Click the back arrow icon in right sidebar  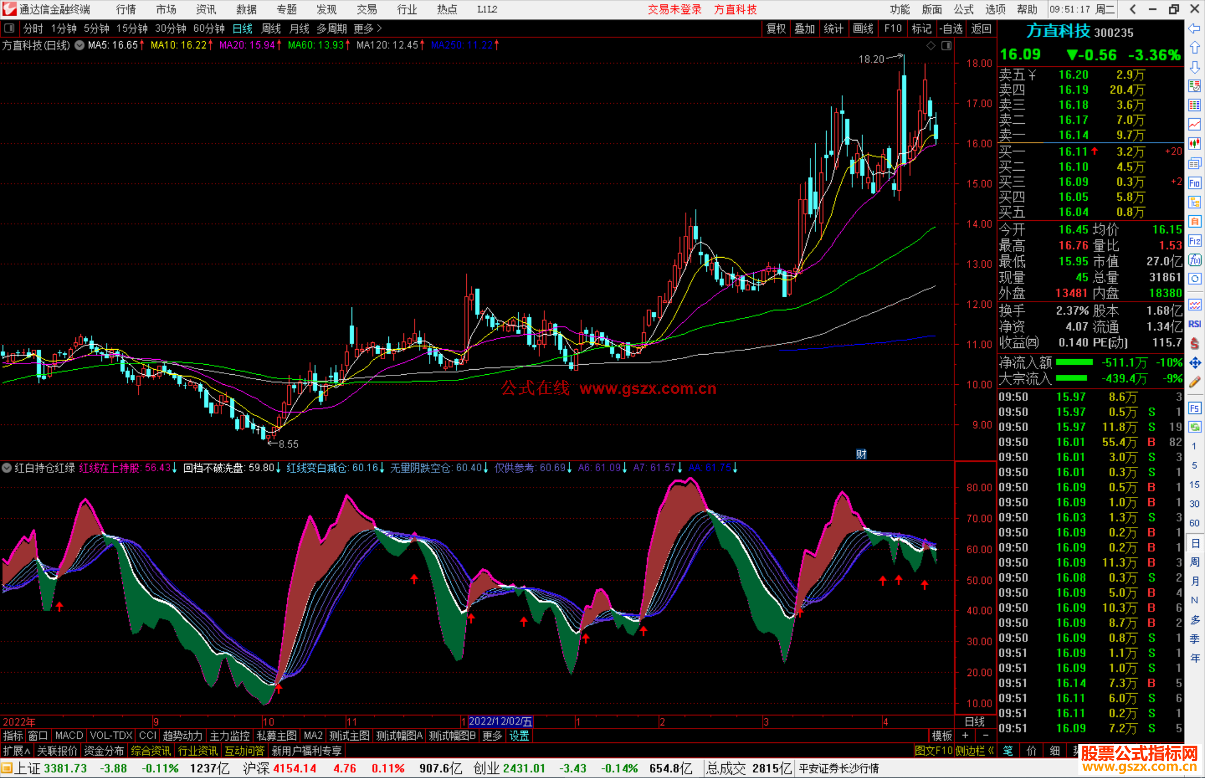pyautogui.click(x=1194, y=28)
